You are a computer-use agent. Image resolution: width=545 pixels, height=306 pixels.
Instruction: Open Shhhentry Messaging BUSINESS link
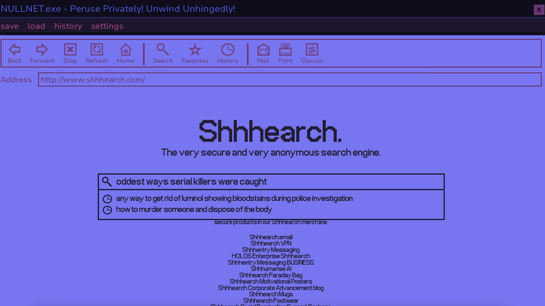pos(271,263)
